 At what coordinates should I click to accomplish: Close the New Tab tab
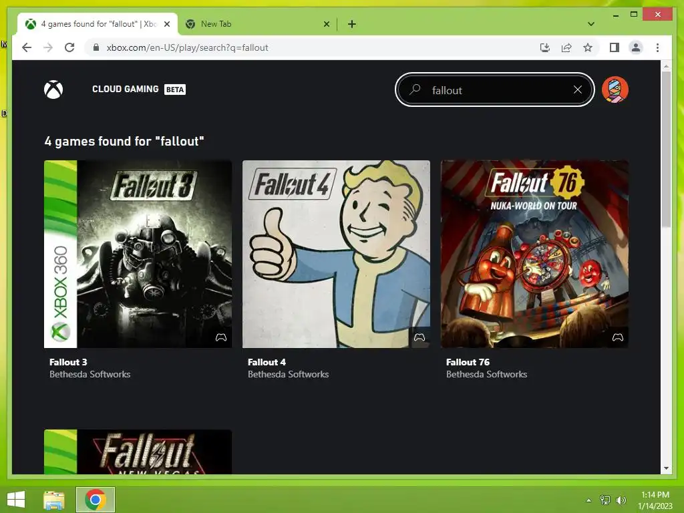point(326,24)
